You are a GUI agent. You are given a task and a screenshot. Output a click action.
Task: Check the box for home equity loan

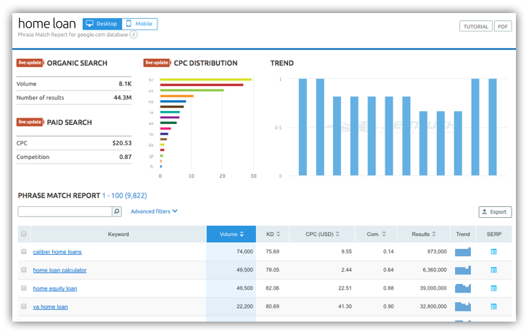click(x=24, y=288)
